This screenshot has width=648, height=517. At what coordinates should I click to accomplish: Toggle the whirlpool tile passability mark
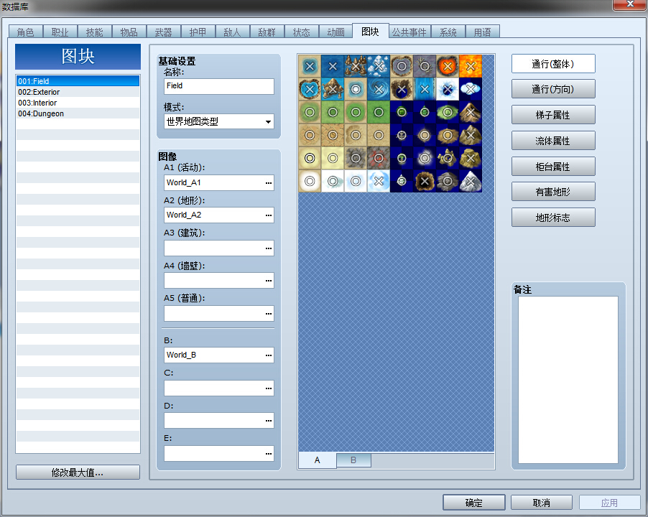[379, 89]
